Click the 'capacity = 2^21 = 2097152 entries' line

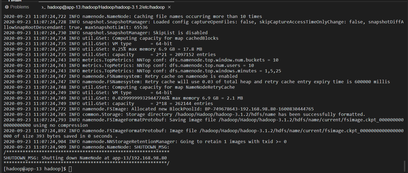[110, 54]
